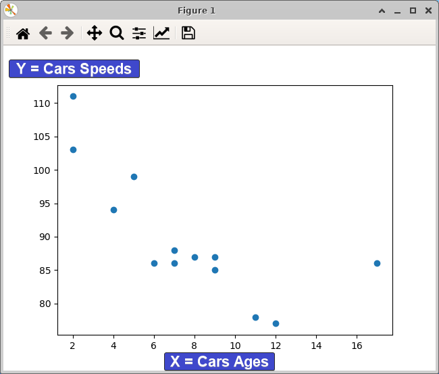Click the scatter point at age 17
439x374 pixels.
point(377,263)
